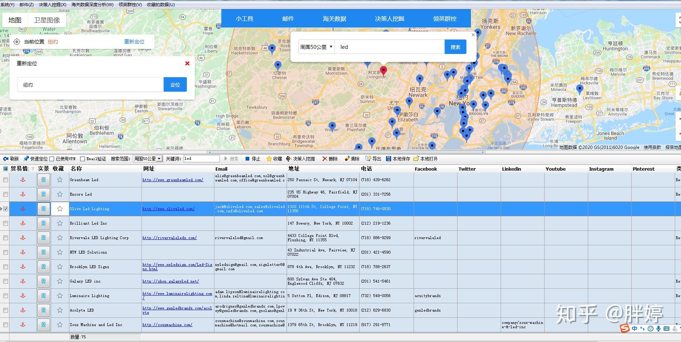Enable the 已使用VPN checkbox
Screen dimensions: 681x342
52,159
